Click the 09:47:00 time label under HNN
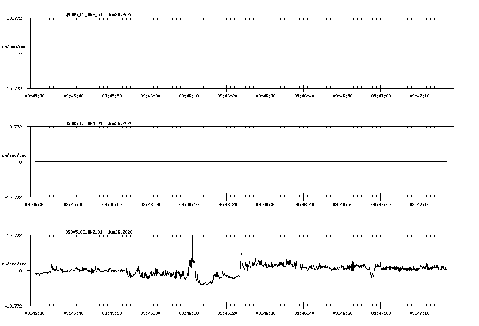479x326 pixels. (381, 204)
